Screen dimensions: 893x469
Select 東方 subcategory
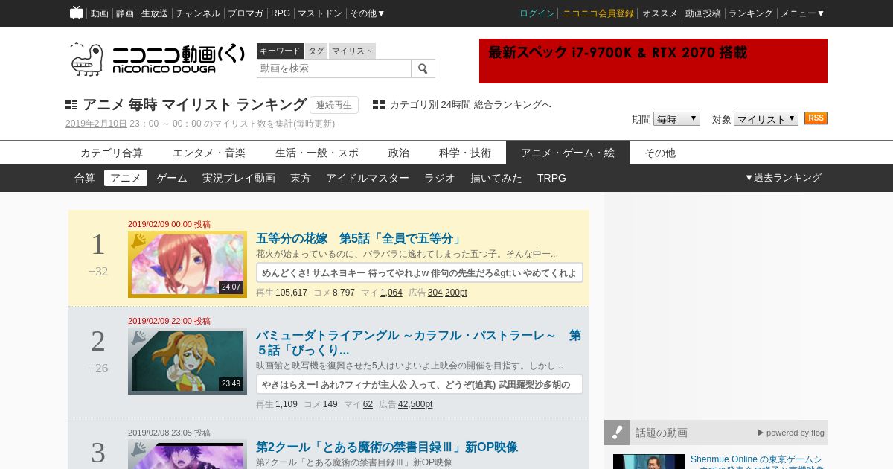(301, 178)
